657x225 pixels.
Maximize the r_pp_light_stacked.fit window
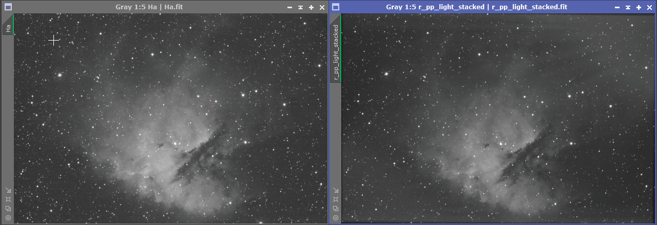[x=639, y=8]
